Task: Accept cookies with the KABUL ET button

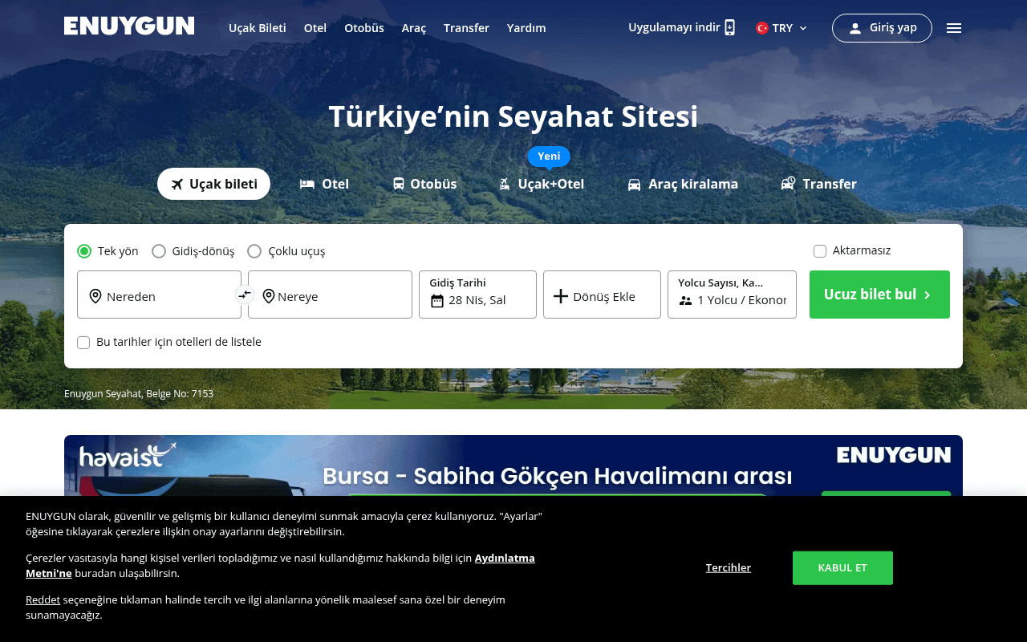Action: tap(842, 567)
